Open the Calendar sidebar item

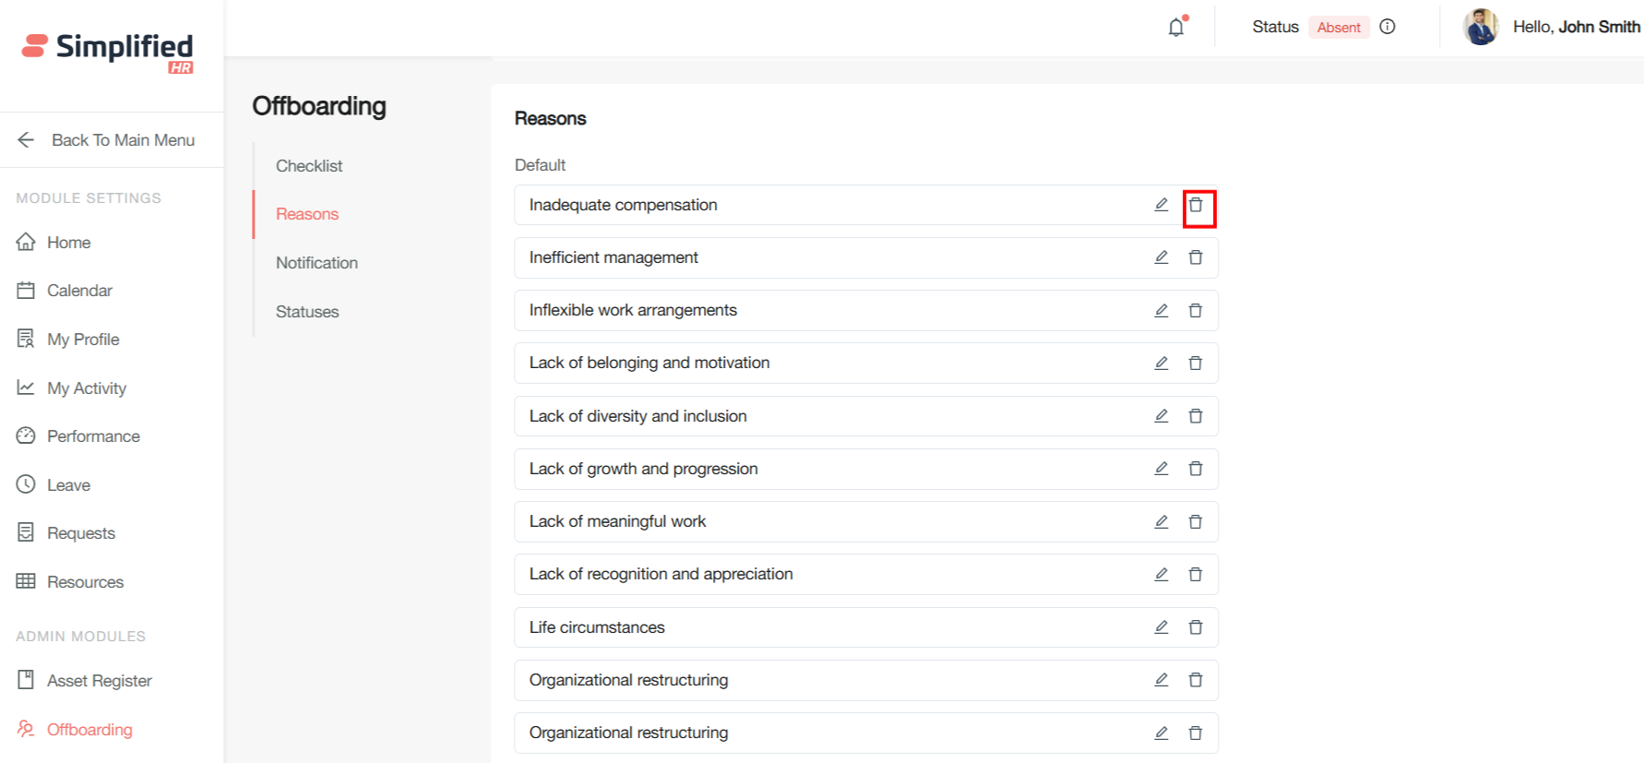click(79, 291)
